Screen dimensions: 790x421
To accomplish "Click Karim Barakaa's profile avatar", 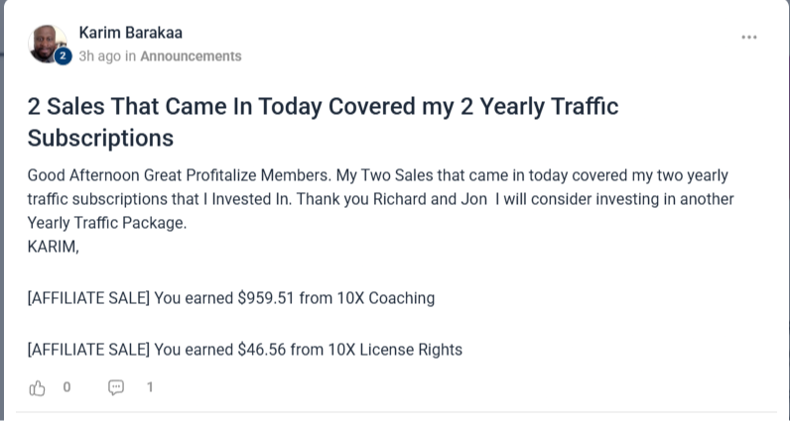I will [x=47, y=43].
